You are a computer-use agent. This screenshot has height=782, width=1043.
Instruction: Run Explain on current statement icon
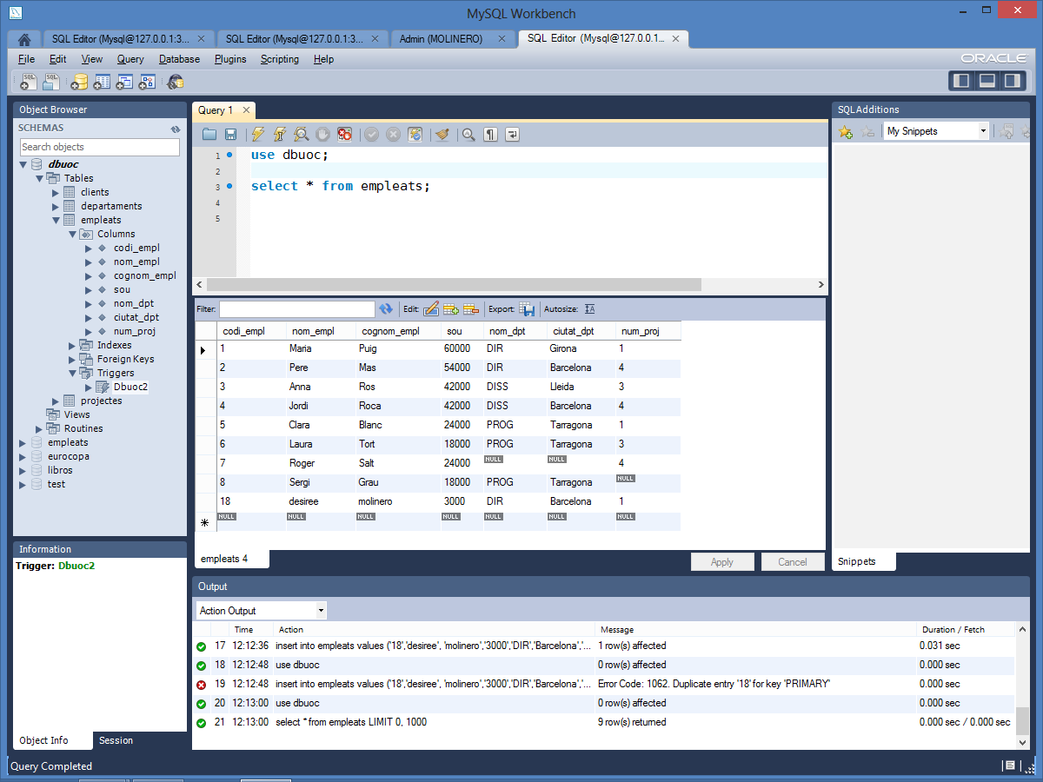(x=302, y=134)
